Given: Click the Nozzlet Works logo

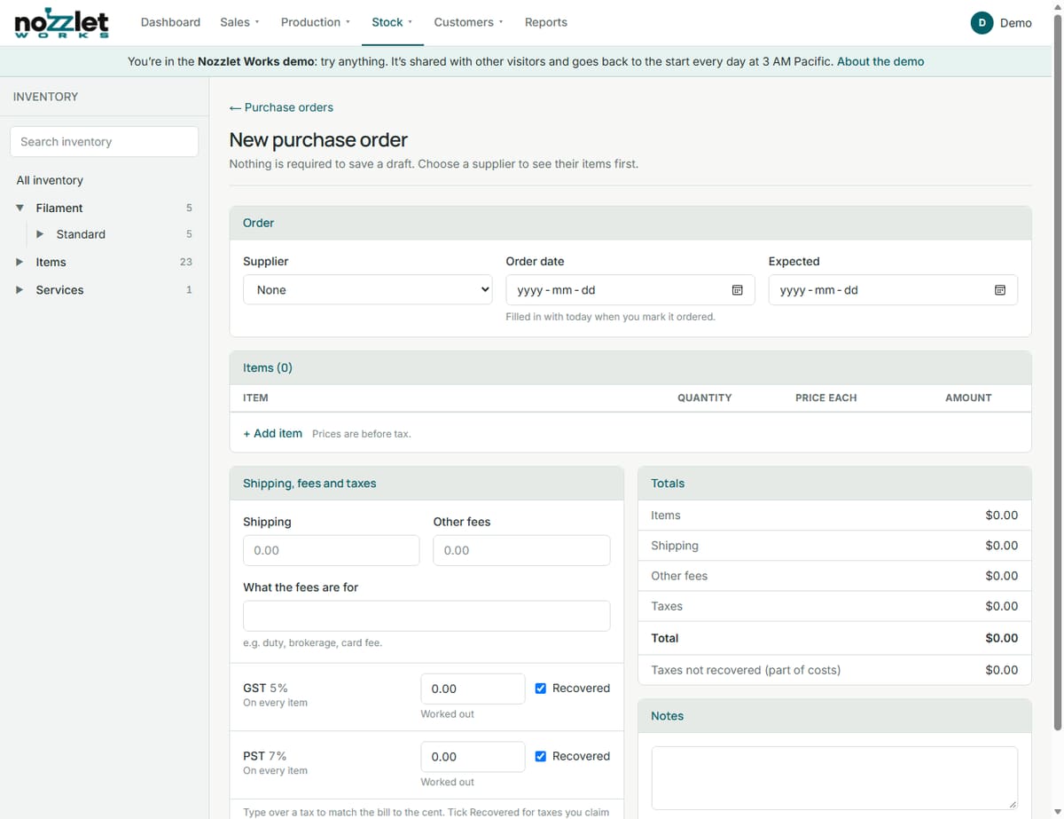Looking at the screenshot, I should click(x=61, y=22).
